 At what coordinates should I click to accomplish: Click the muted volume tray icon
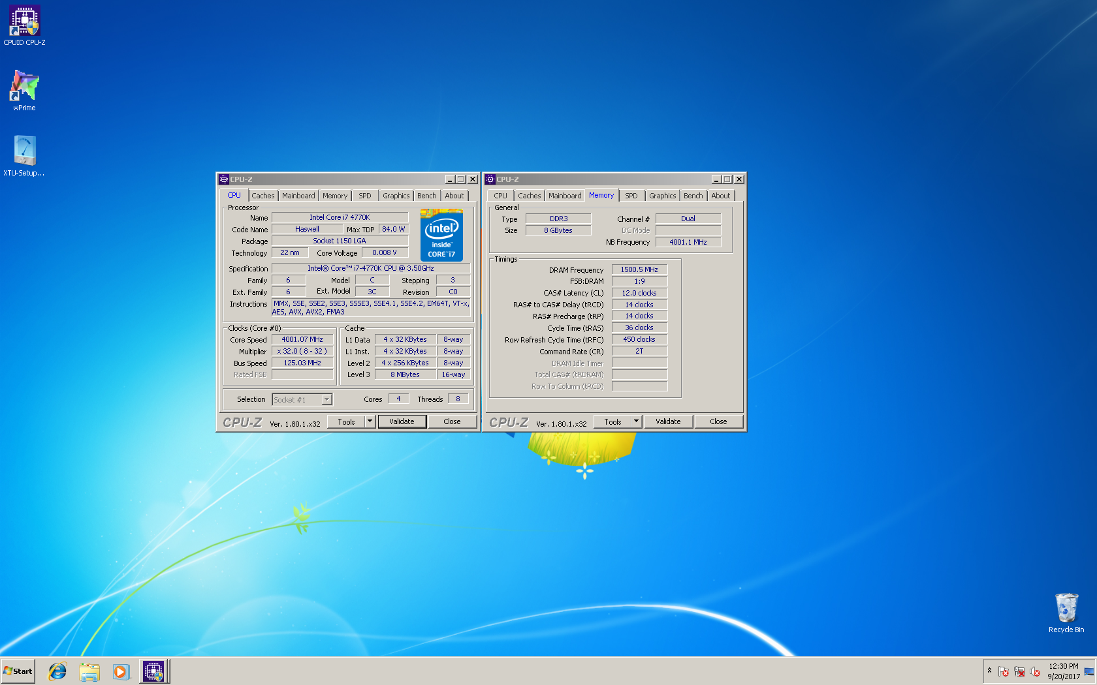coord(1035,671)
